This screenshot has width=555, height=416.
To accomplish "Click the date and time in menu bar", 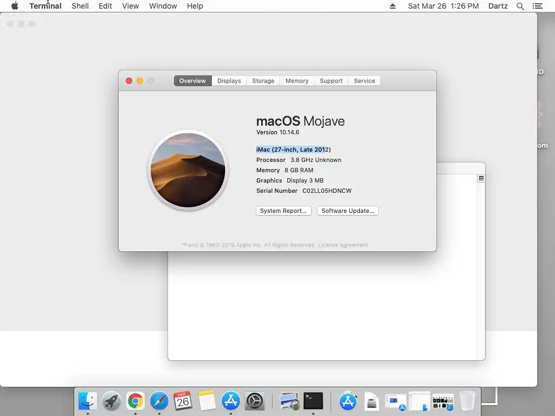I will point(443,6).
